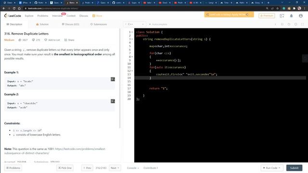Screen dimensions: 308x173
Task: Click the Pick One button
Action: [x=65, y=168]
